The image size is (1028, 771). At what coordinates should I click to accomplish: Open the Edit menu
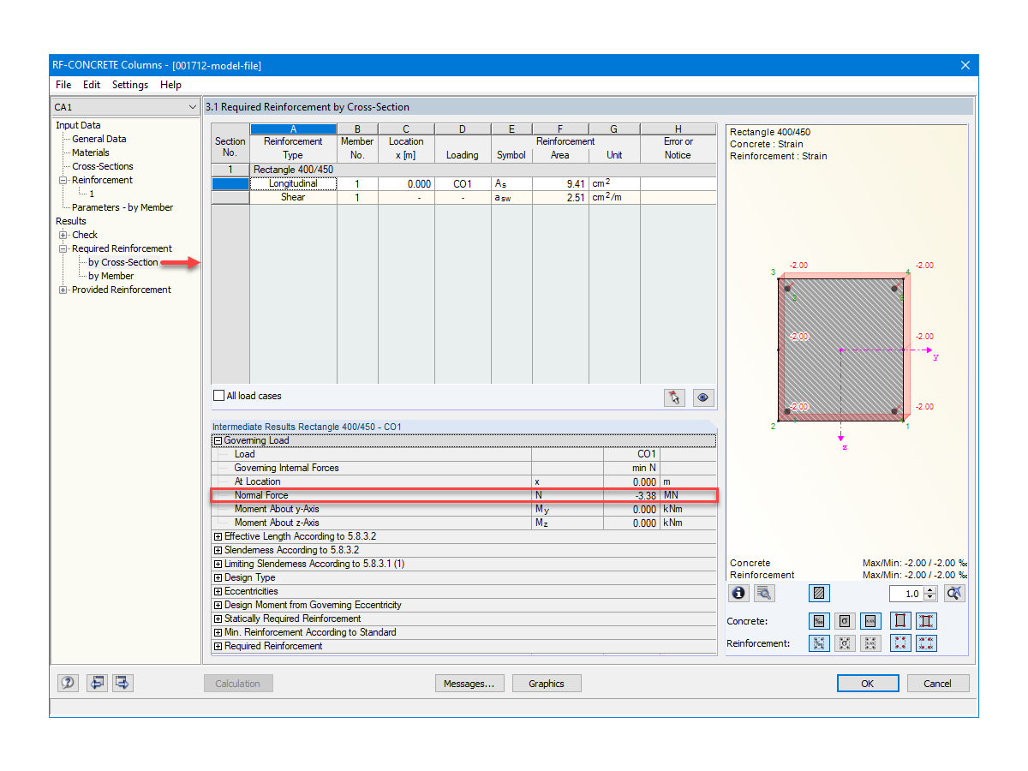(x=91, y=85)
